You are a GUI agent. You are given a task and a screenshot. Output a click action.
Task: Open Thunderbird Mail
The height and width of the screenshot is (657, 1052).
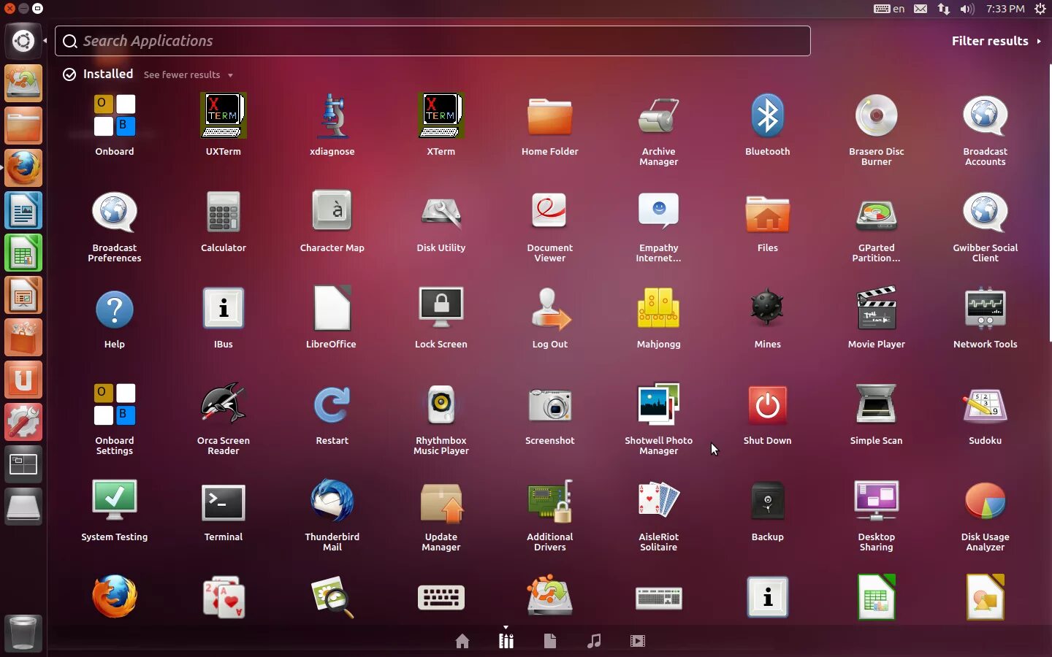coord(332,502)
